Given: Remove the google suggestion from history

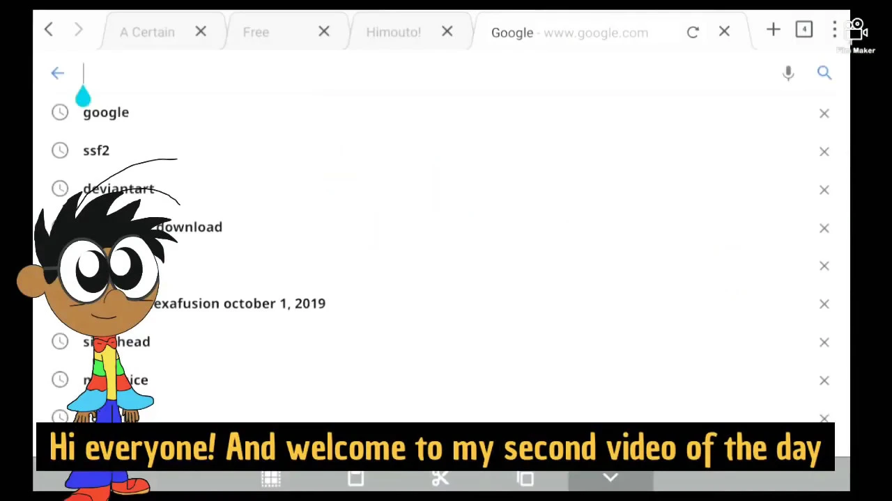Looking at the screenshot, I should (824, 113).
